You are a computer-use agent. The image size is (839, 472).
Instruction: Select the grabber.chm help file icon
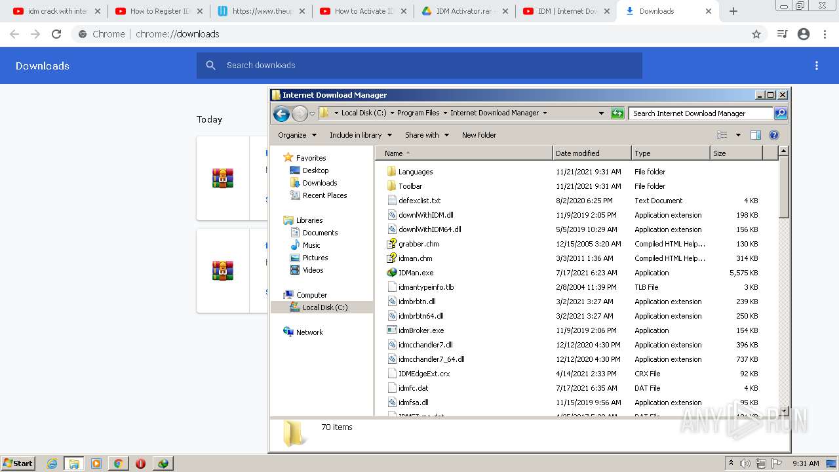(x=392, y=244)
